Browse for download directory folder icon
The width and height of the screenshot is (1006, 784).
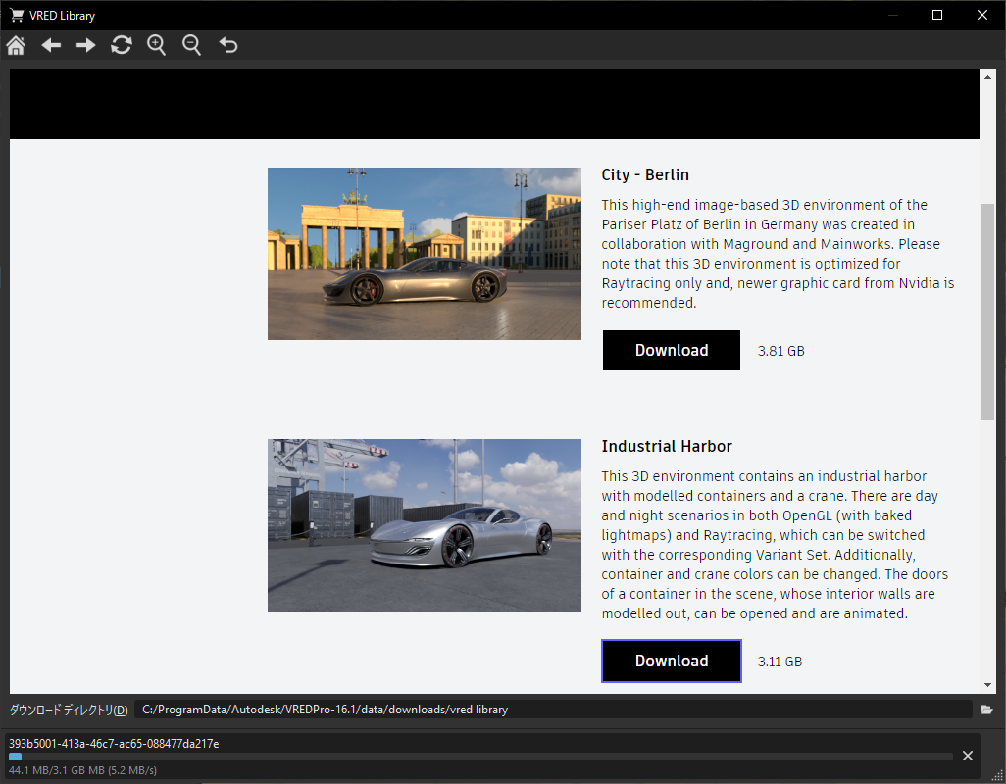986,710
